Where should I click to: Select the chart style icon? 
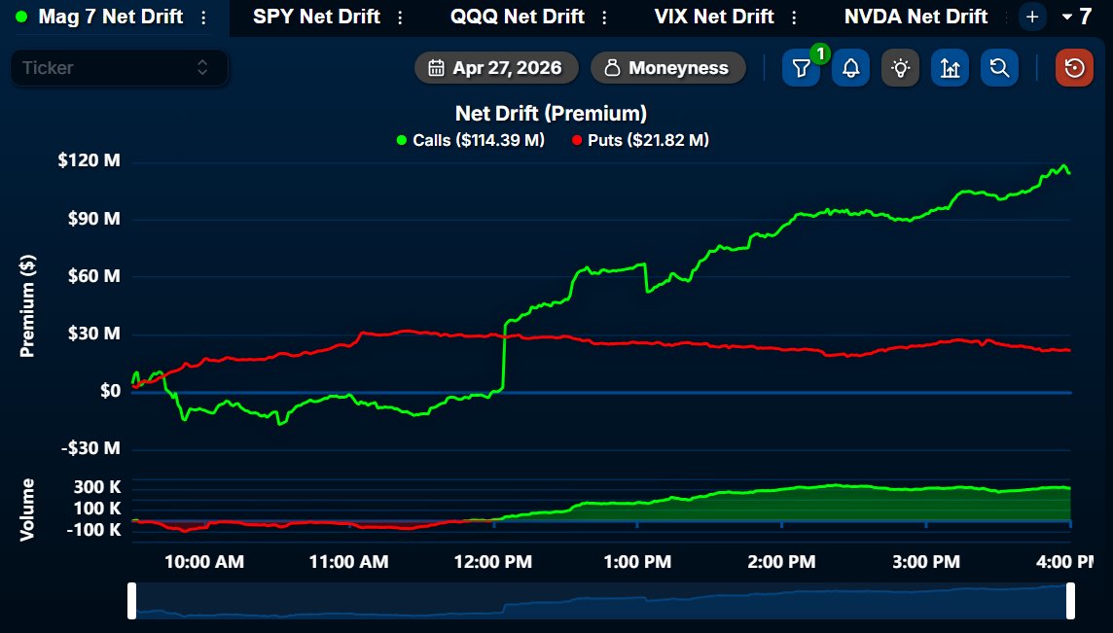pyautogui.click(x=950, y=68)
